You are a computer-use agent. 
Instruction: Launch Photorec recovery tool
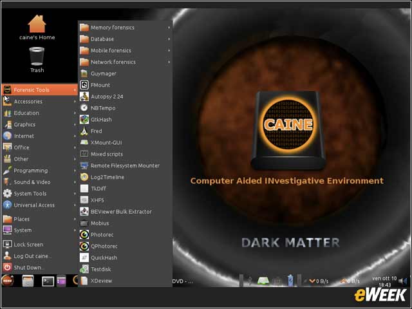coord(125,234)
